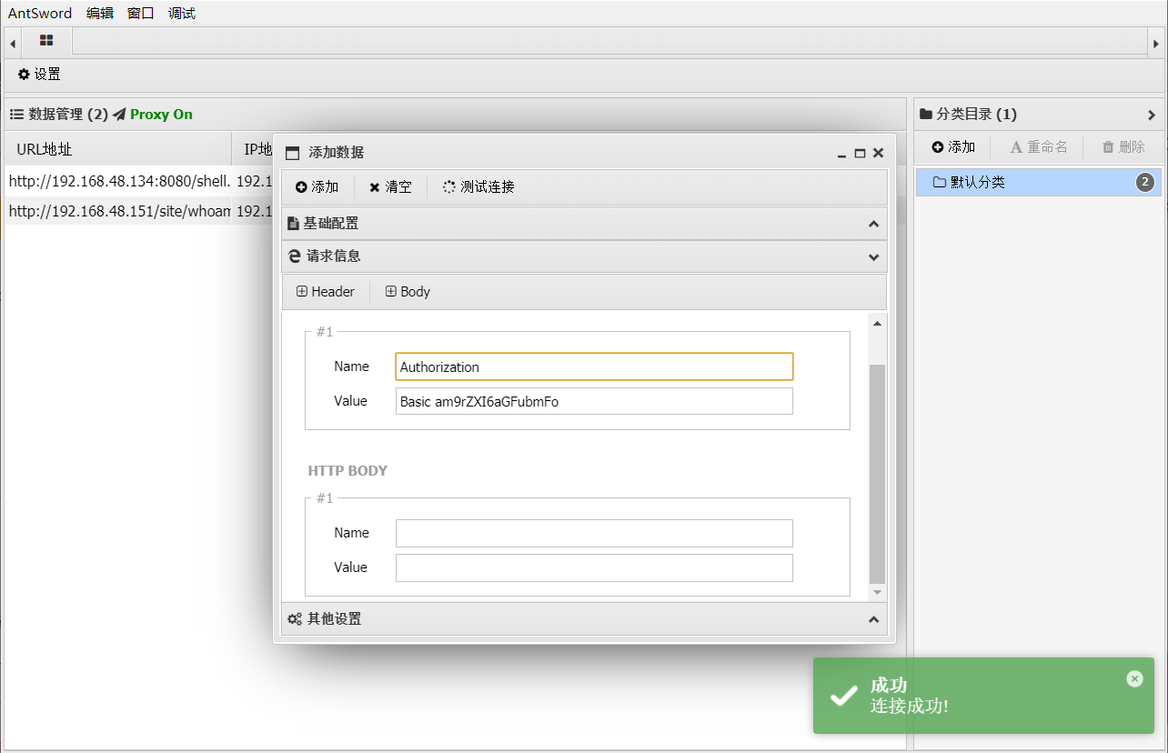The height and width of the screenshot is (753, 1168).
Task: Collapse the 请求信息 section
Action: pos(584,256)
